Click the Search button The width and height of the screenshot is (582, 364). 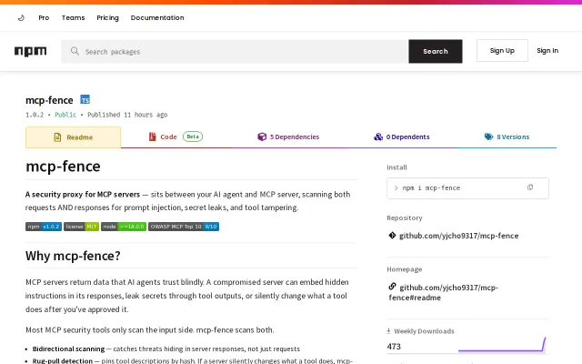(x=436, y=51)
